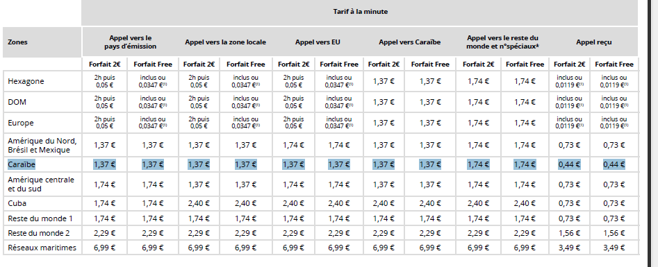Click Cuba '1,74 €' pays d'émission Forfait 2€
The image size is (658, 267).
point(104,203)
